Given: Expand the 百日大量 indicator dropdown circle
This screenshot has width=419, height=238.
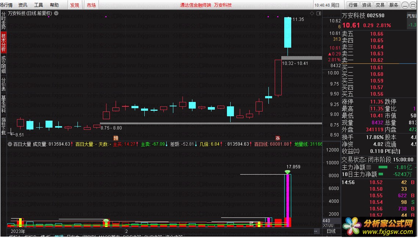Looking at the screenshot, I should coord(10,144).
